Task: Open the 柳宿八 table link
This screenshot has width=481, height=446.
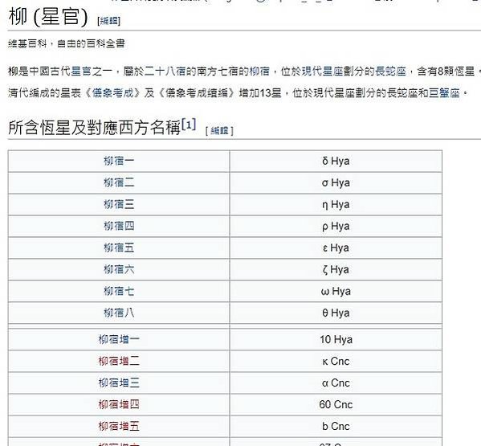Action: point(119,313)
